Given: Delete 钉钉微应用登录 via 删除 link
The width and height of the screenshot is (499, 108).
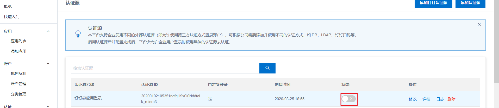Looking at the screenshot, I should coord(451,99).
